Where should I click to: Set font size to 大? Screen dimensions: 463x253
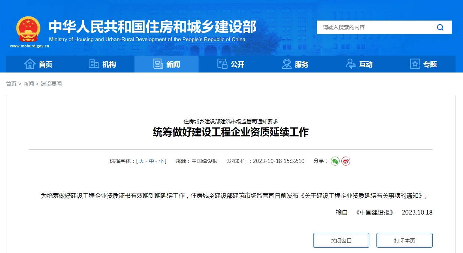tap(142, 161)
